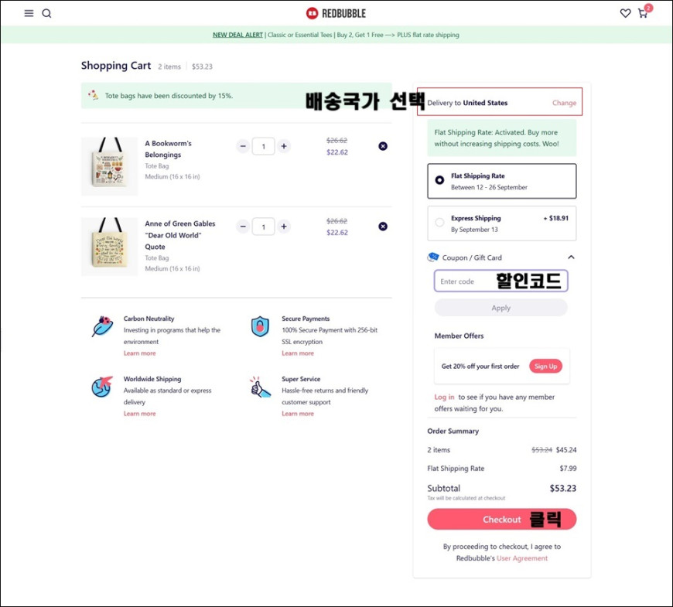Decrease quantity of A Bookworm's Belongings
The width and height of the screenshot is (673, 607).
pyautogui.click(x=243, y=146)
